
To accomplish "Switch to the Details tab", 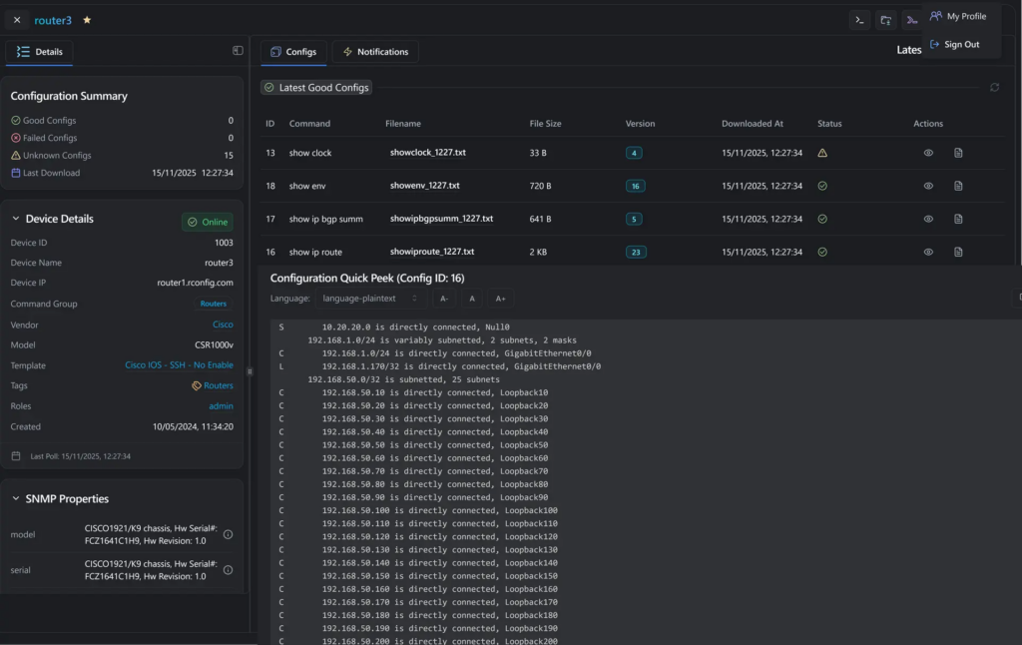I will click(40, 52).
